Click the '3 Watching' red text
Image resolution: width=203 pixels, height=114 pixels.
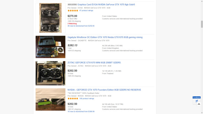pos(72,24)
